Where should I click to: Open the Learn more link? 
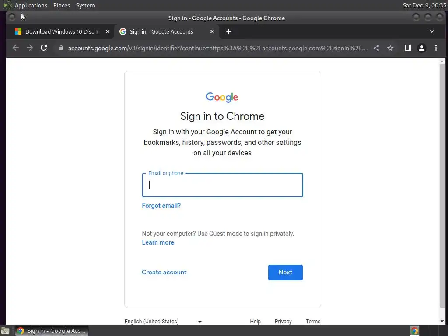coord(158,242)
